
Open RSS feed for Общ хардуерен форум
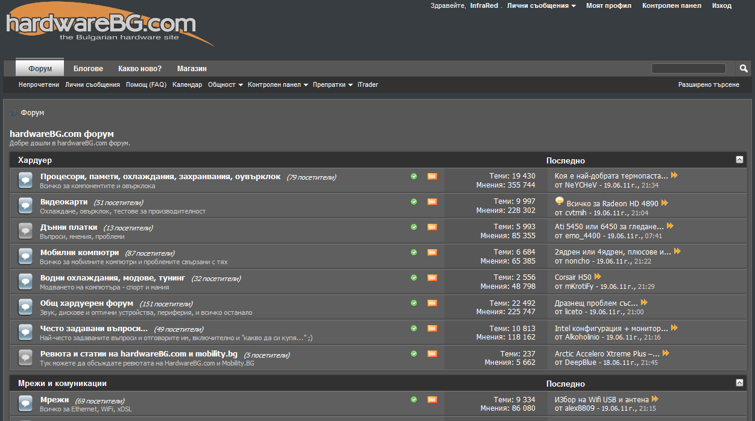point(432,303)
